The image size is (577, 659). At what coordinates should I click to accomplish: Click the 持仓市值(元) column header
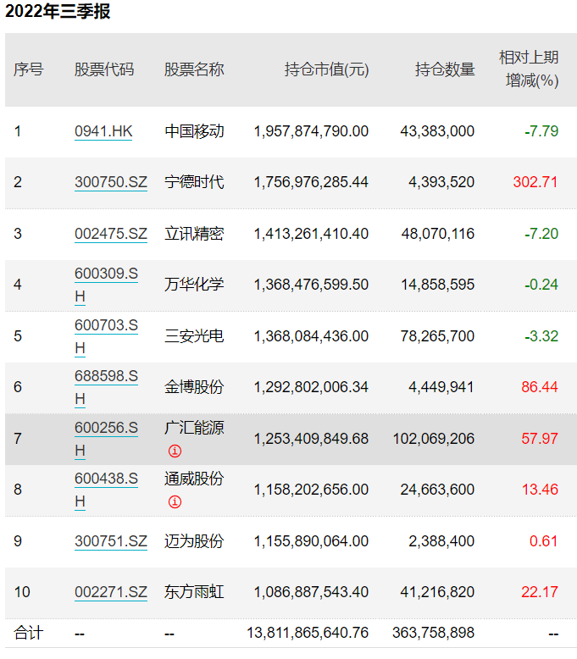[x=326, y=69]
